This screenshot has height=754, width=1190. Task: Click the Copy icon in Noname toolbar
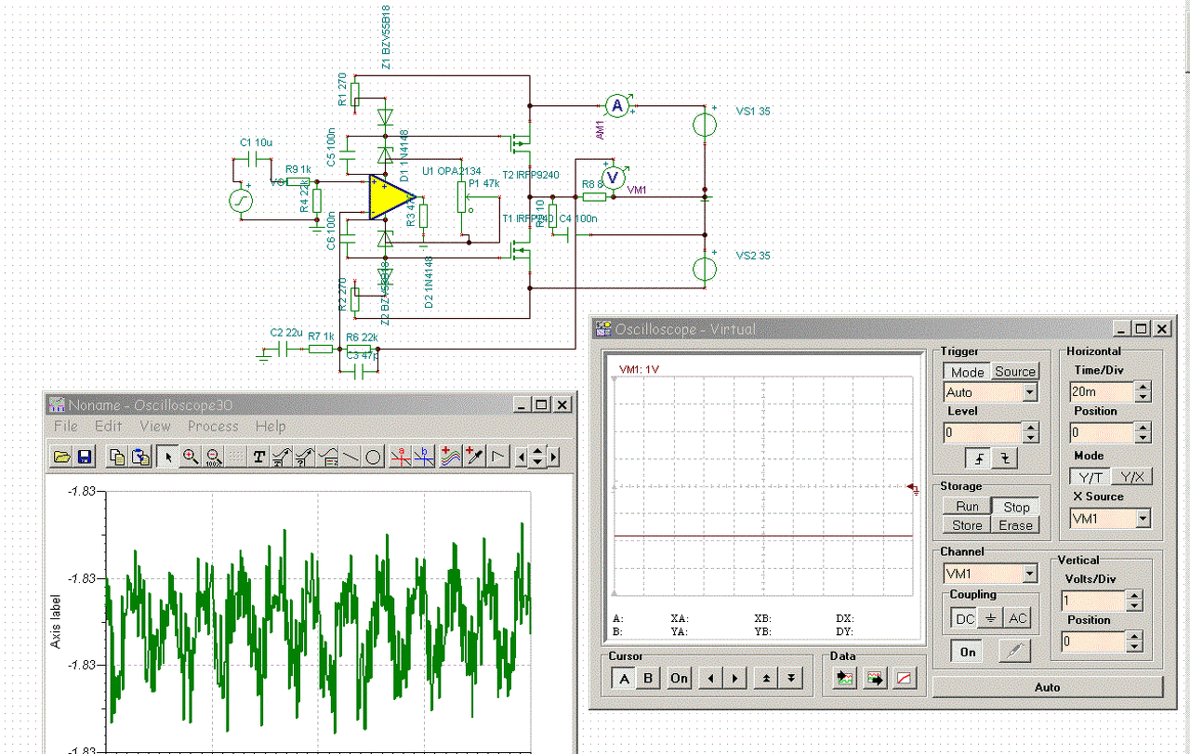pos(117,456)
